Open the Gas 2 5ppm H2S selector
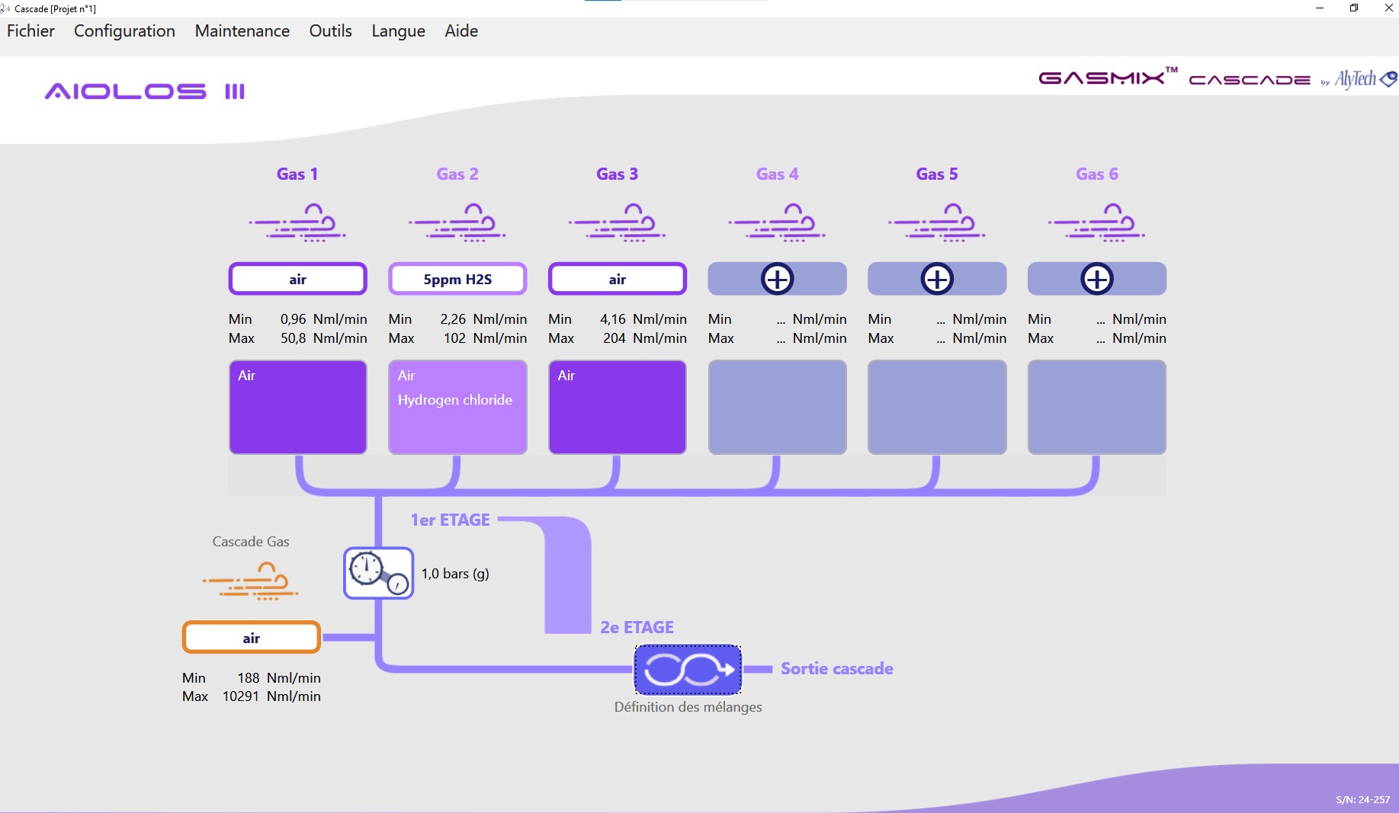The image size is (1399, 813). click(x=457, y=279)
